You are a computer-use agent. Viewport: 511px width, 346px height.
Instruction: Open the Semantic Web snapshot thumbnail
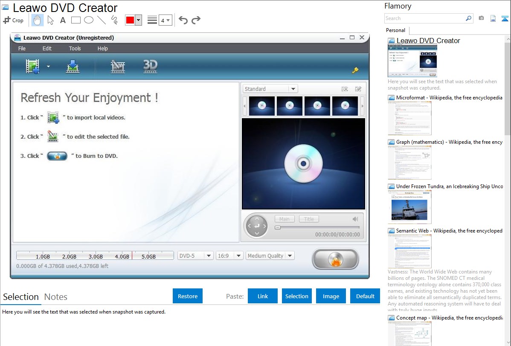[x=409, y=251]
